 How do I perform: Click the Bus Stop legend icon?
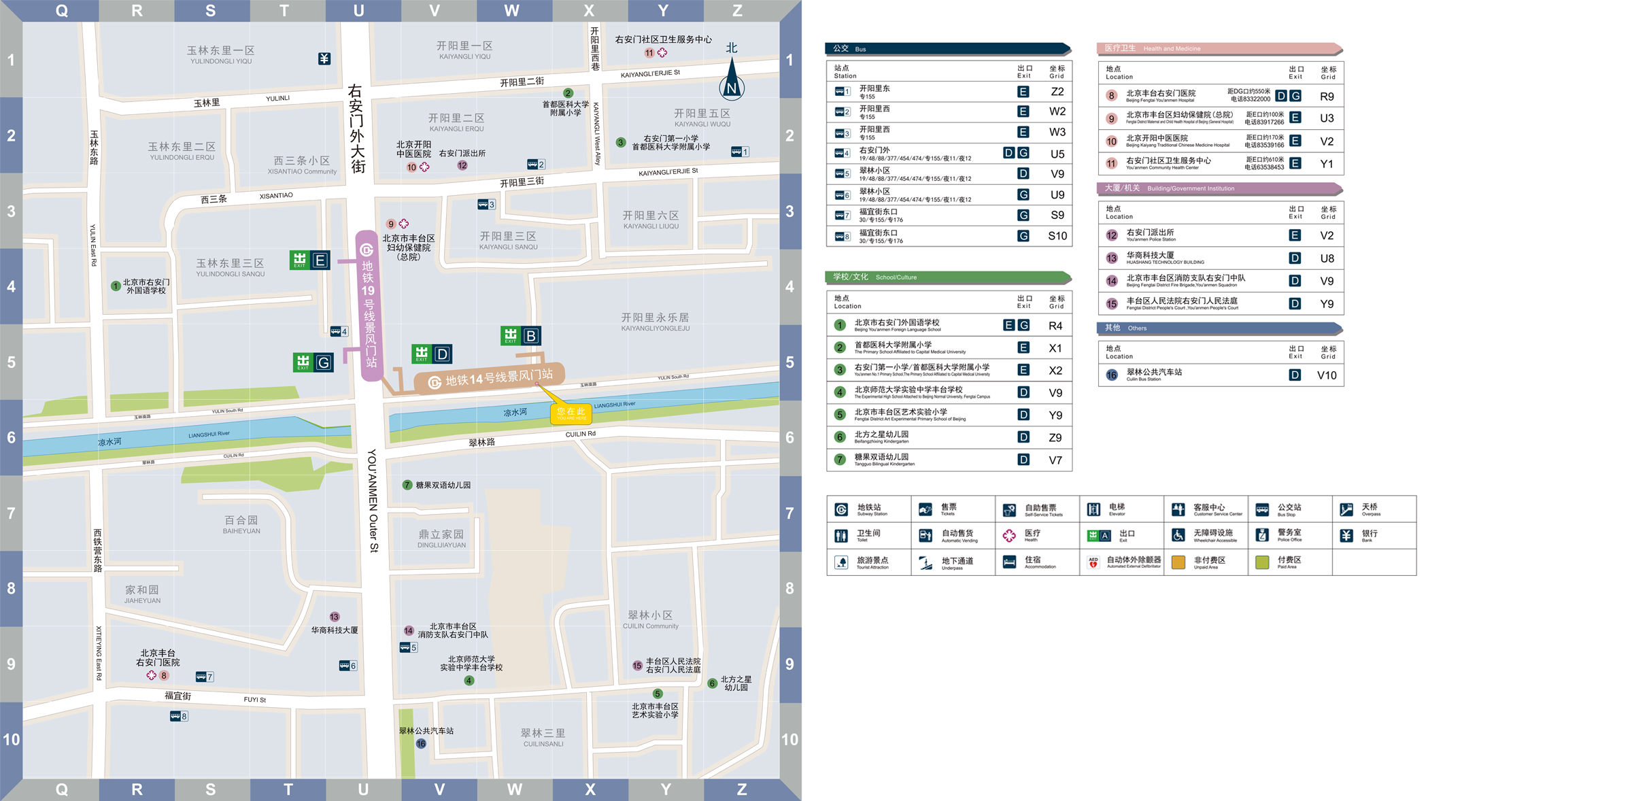[x=1262, y=509]
